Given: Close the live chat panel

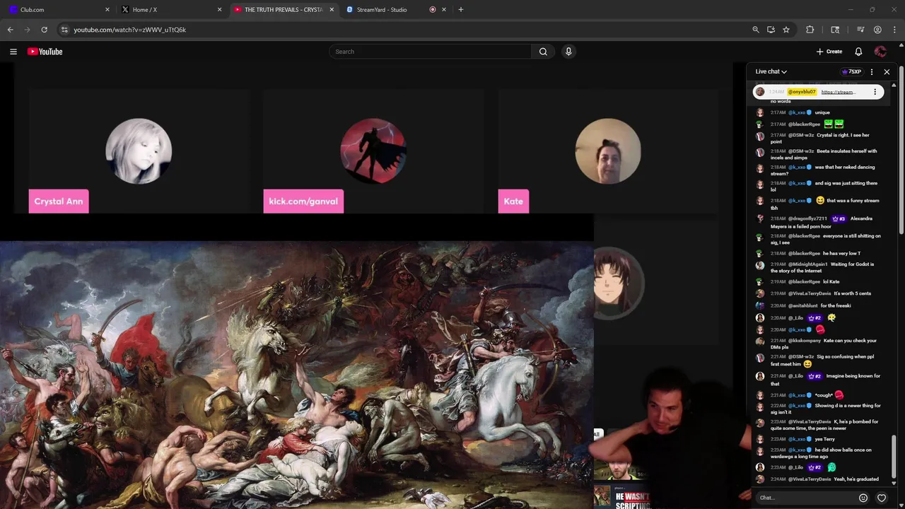Looking at the screenshot, I should (887, 71).
